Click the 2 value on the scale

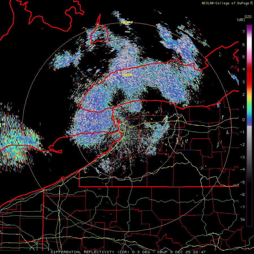coord(244,95)
